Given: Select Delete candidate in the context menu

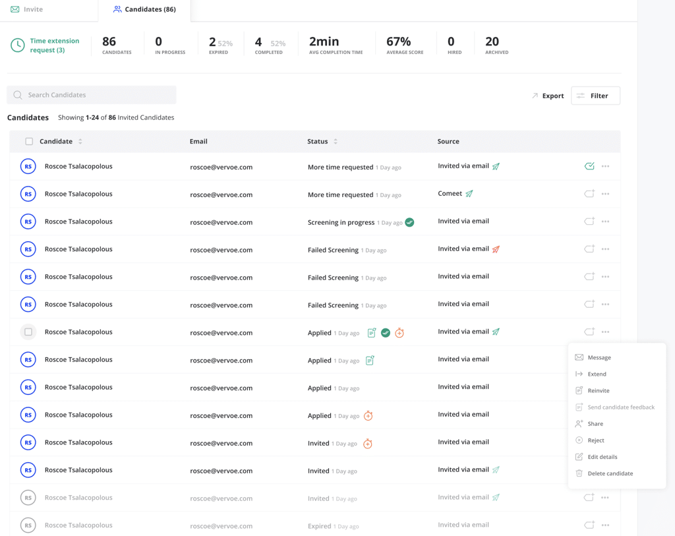Looking at the screenshot, I should point(610,473).
